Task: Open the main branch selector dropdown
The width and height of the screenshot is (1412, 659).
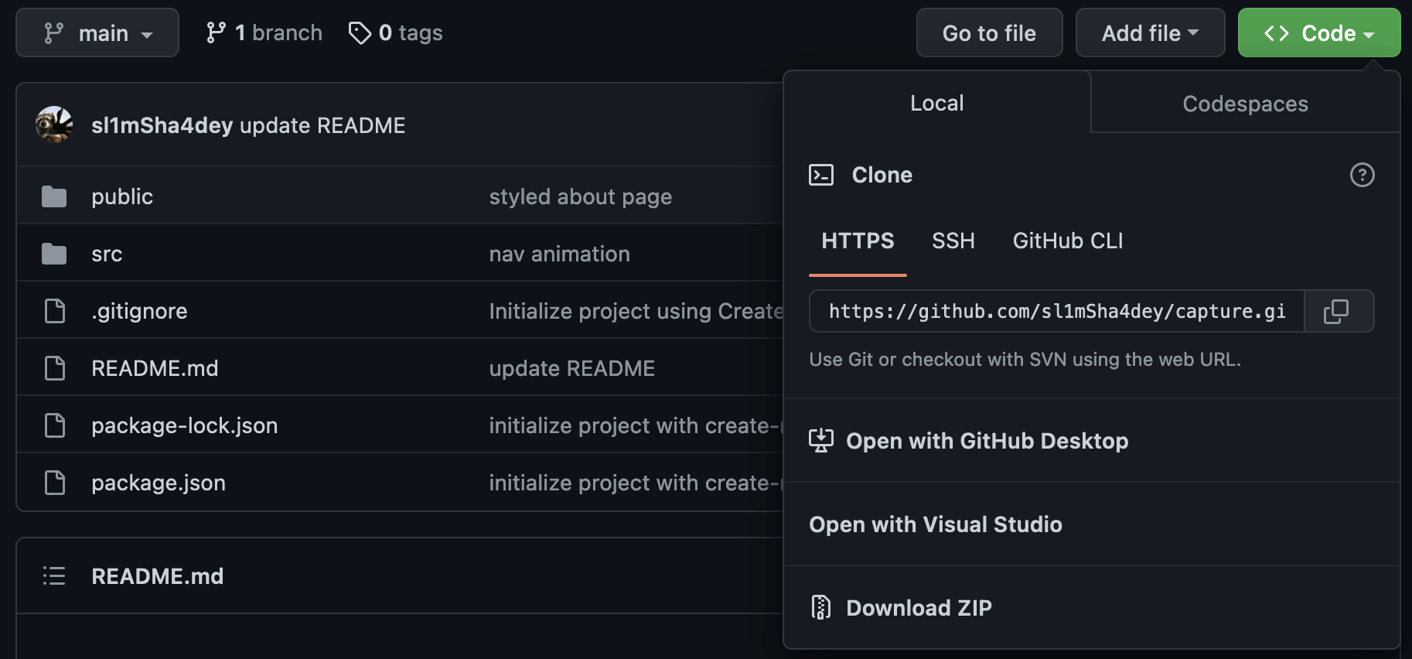Action: pos(97,32)
